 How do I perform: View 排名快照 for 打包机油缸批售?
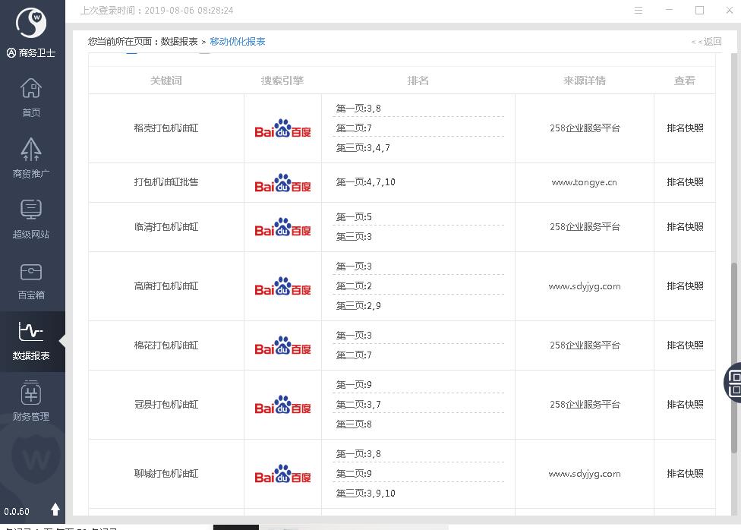pos(685,182)
